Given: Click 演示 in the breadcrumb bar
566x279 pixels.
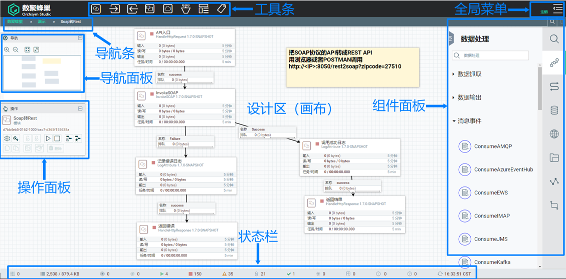Looking at the screenshot, I should point(42,22).
